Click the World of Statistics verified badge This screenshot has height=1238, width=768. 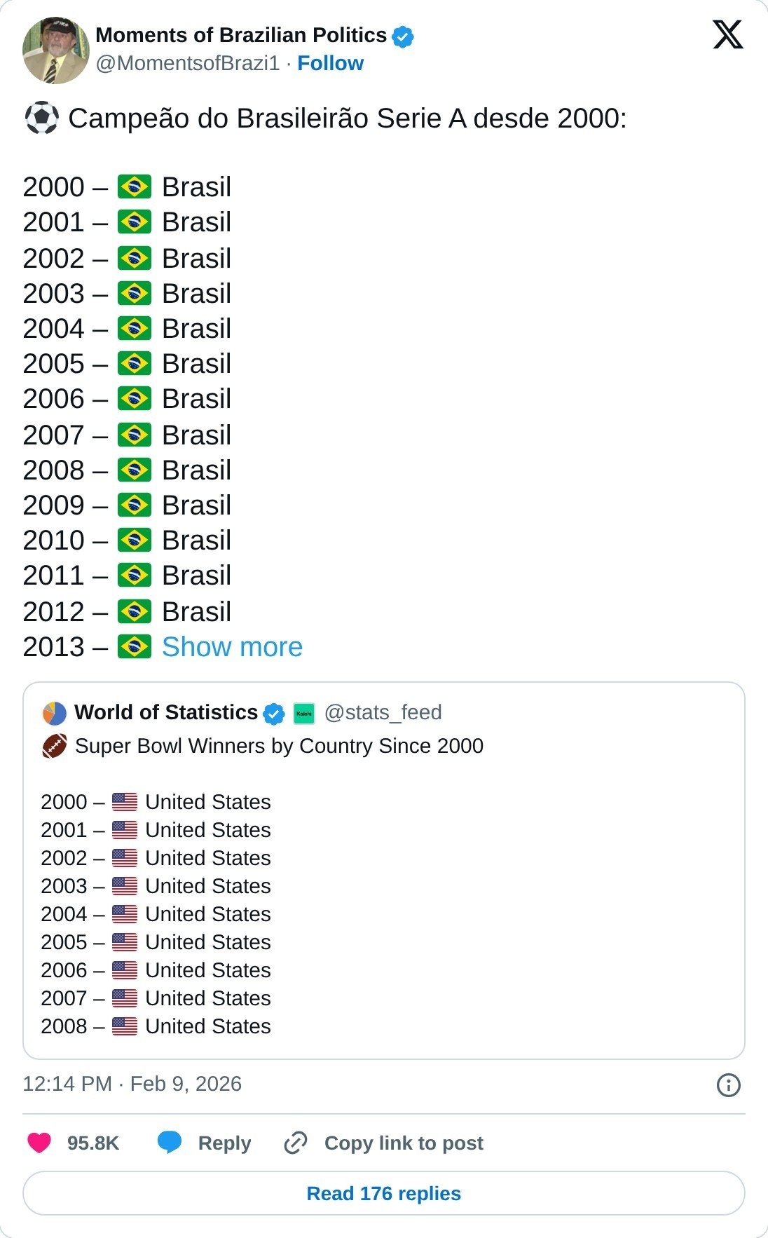[x=273, y=714]
